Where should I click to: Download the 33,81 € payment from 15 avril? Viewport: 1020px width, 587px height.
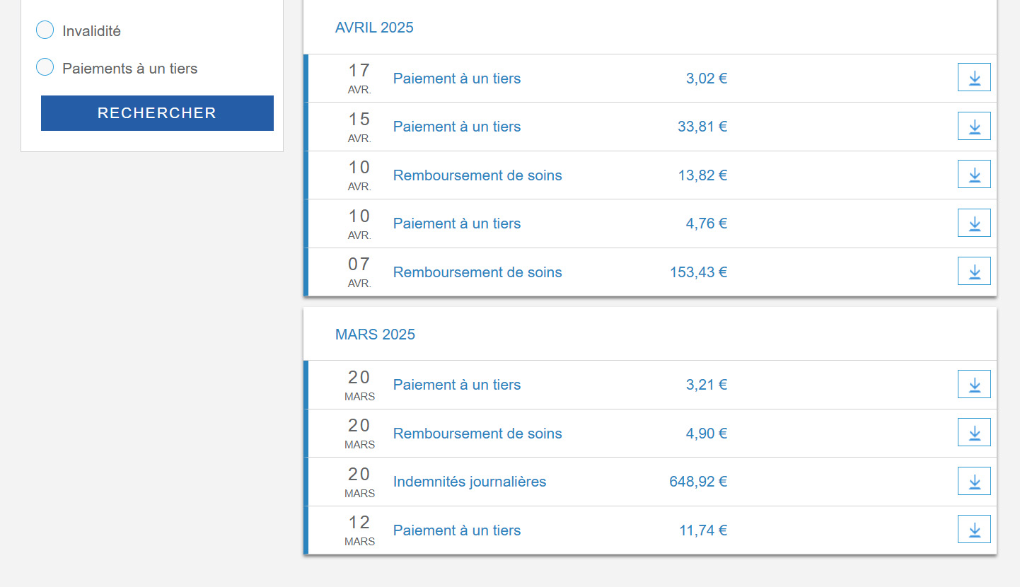974,126
